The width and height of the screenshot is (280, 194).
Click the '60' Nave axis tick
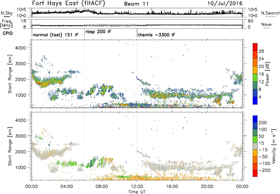click(250, 21)
